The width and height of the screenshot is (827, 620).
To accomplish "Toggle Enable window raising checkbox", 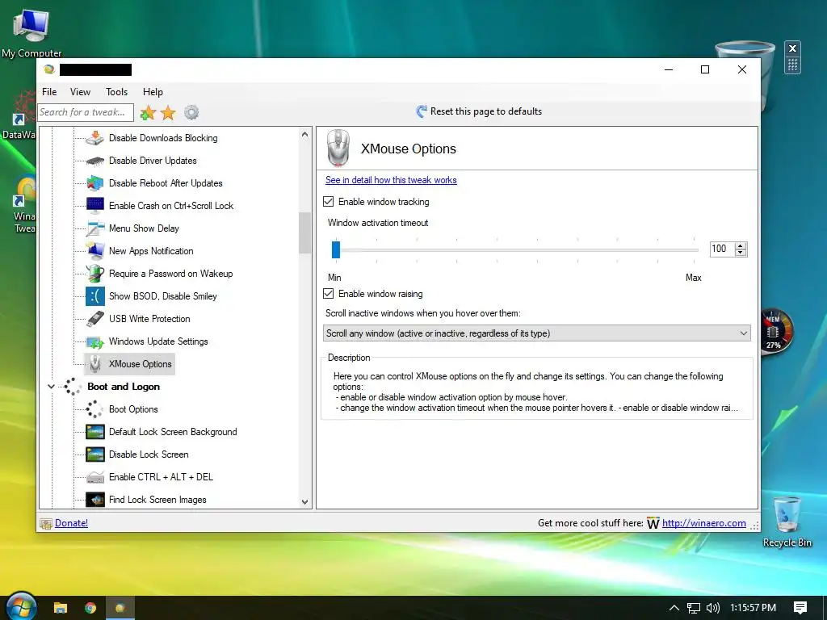I will click(329, 294).
